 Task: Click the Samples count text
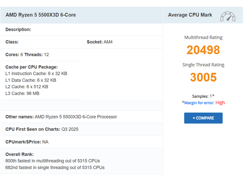(203, 96)
